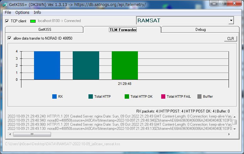Close the GetKISS+ window

click(234, 3)
